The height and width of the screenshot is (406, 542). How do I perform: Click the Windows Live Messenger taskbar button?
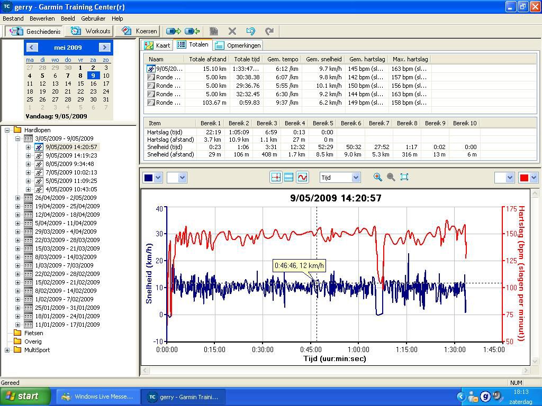coord(98,396)
